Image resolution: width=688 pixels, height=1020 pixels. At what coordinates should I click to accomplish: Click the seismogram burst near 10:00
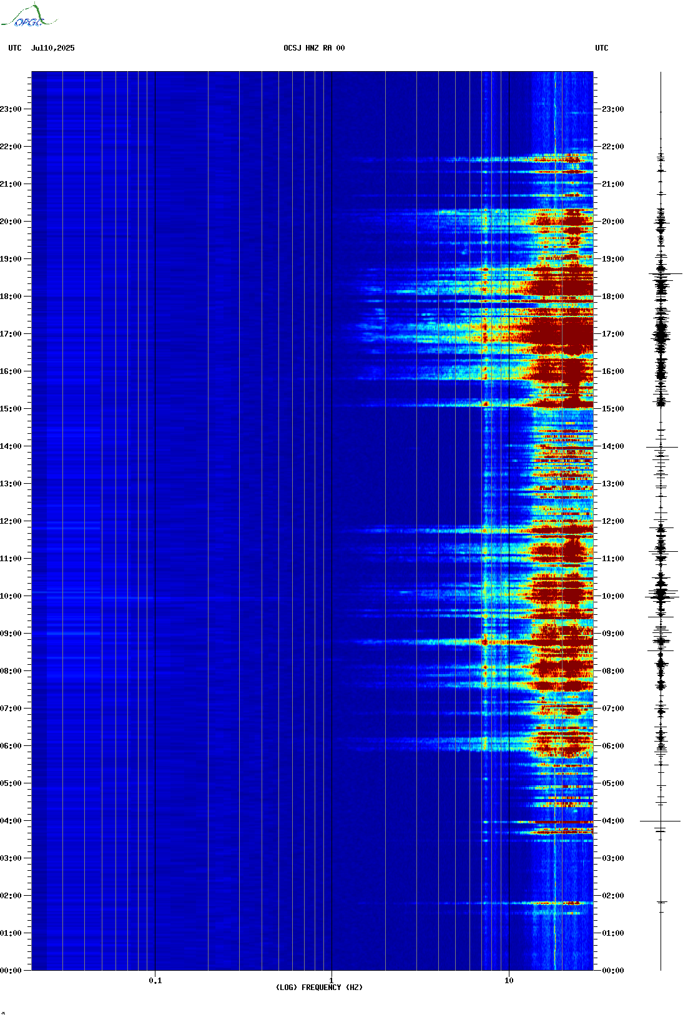coord(661,594)
